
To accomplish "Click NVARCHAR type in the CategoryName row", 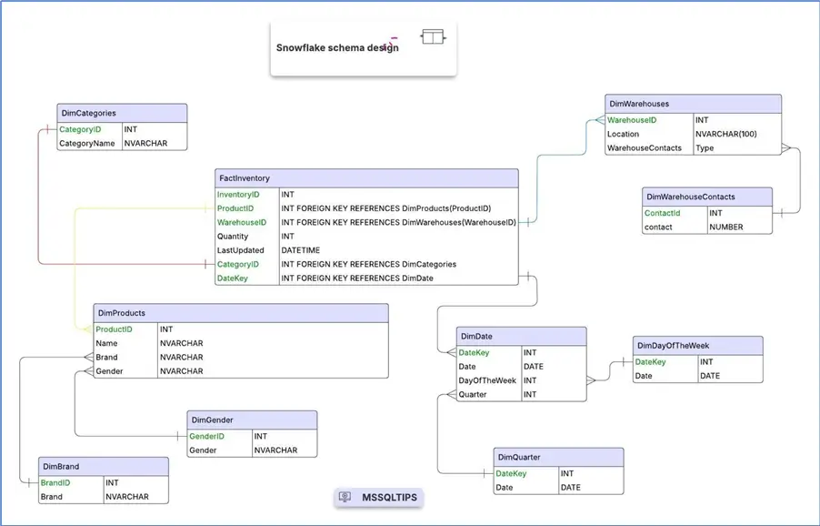I will [145, 144].
